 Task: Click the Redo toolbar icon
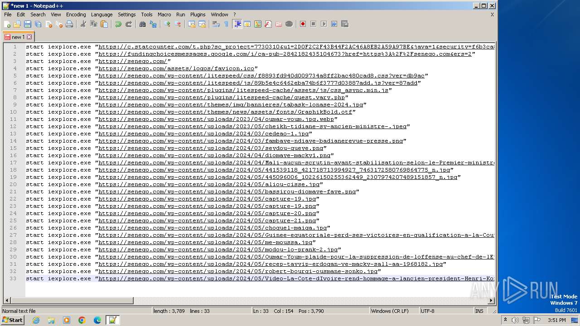(x=129, y=24)
